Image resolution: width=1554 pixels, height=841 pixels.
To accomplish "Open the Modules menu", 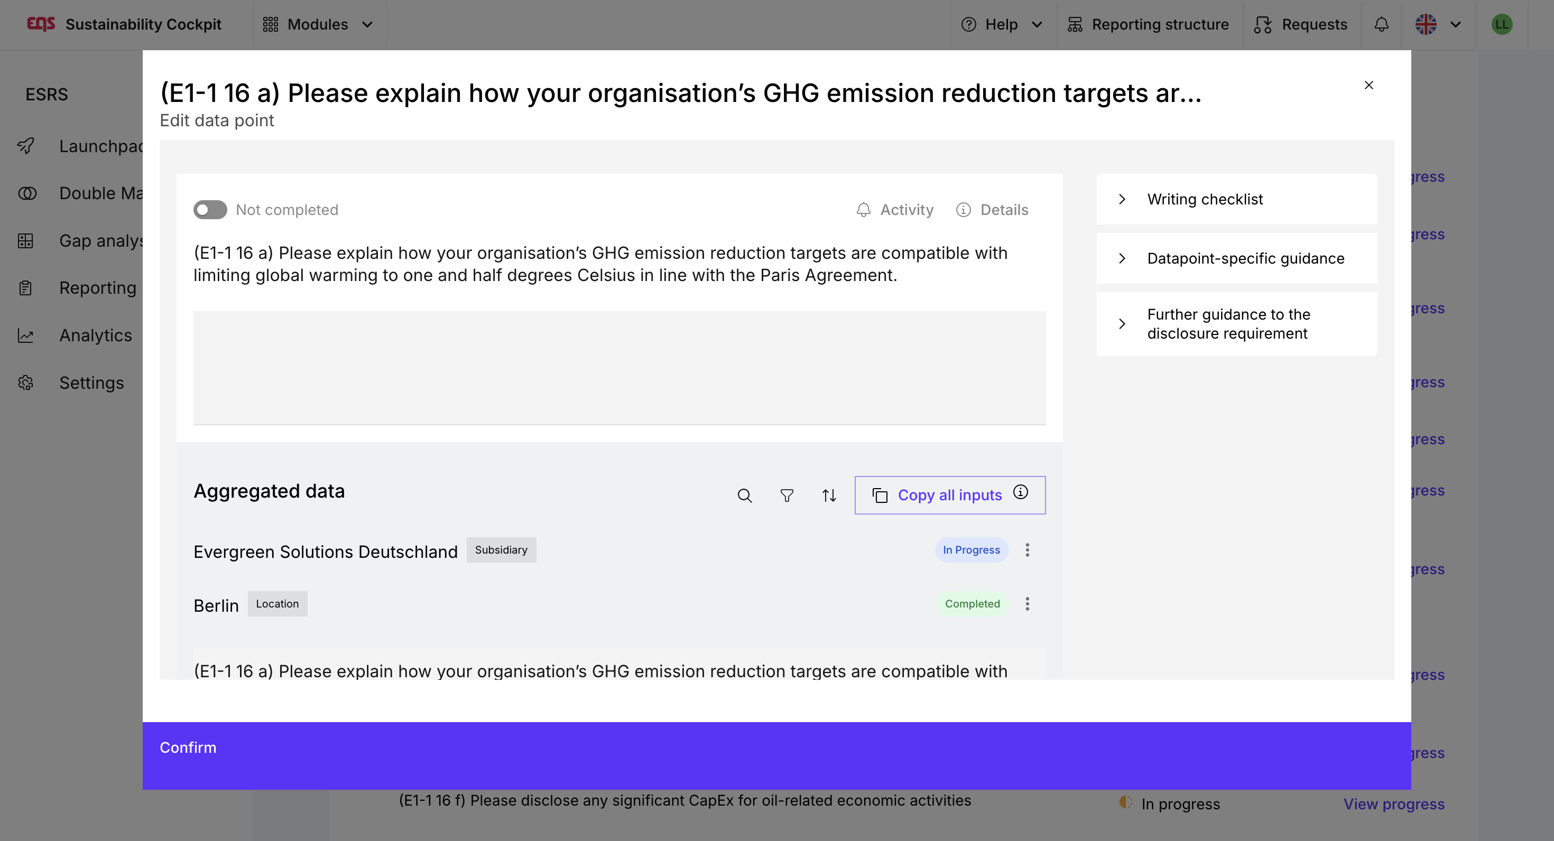I will pos(319,25).
